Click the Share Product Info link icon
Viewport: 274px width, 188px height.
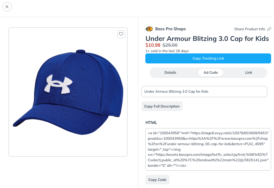(270, 29)
